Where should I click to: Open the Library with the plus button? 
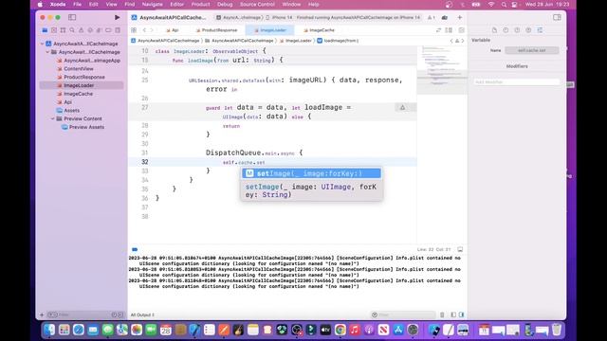pyautogui.click(x=459, y=17)
